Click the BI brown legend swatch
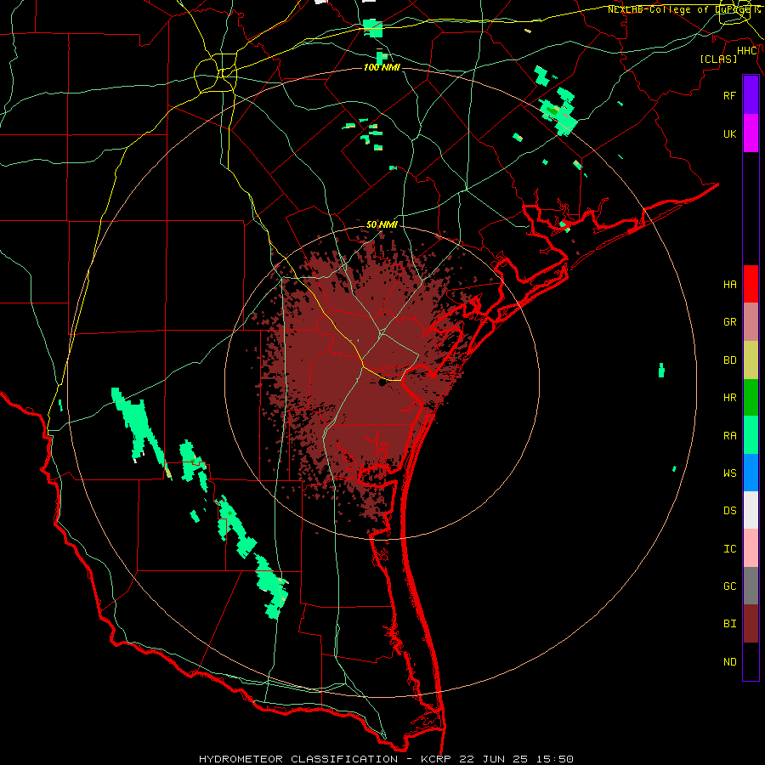 (x=751, y=624)
